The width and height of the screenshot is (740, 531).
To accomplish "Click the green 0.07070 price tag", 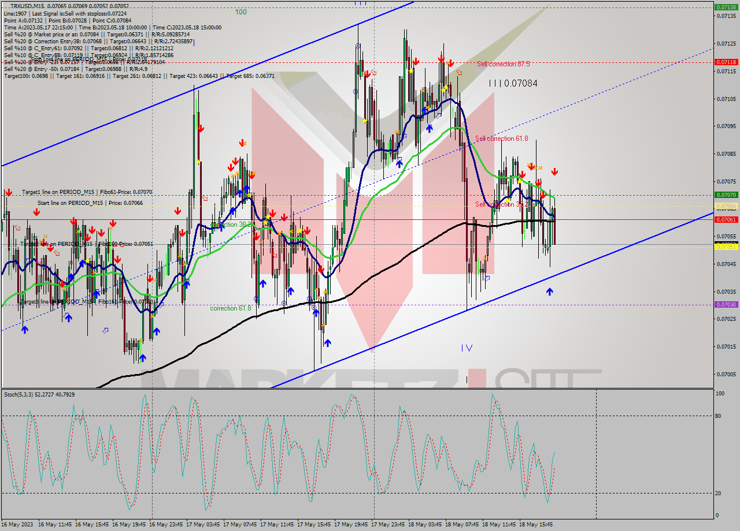I will click(726, 195).
